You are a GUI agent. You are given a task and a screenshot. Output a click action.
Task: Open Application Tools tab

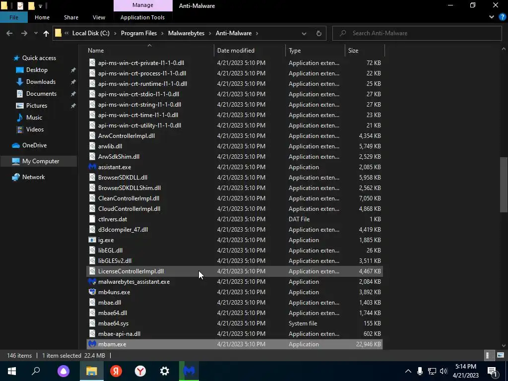(142, 17)
